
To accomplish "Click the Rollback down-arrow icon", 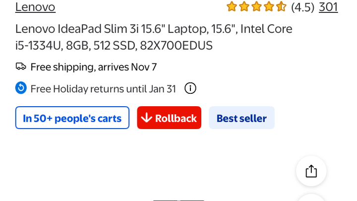I will click(x=146, y=118).
